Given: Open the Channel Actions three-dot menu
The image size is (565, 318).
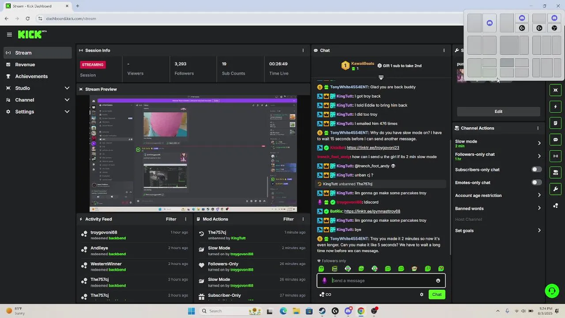Looking at the screenshot, I should click(538, 128).
